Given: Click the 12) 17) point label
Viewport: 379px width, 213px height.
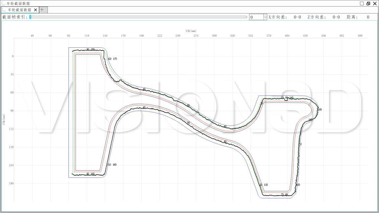Looking at the screenshot, I should 112,59.
